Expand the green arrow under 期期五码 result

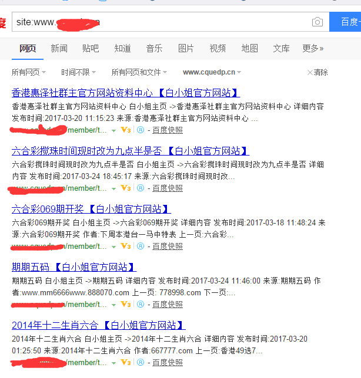(x=113, y=305)
